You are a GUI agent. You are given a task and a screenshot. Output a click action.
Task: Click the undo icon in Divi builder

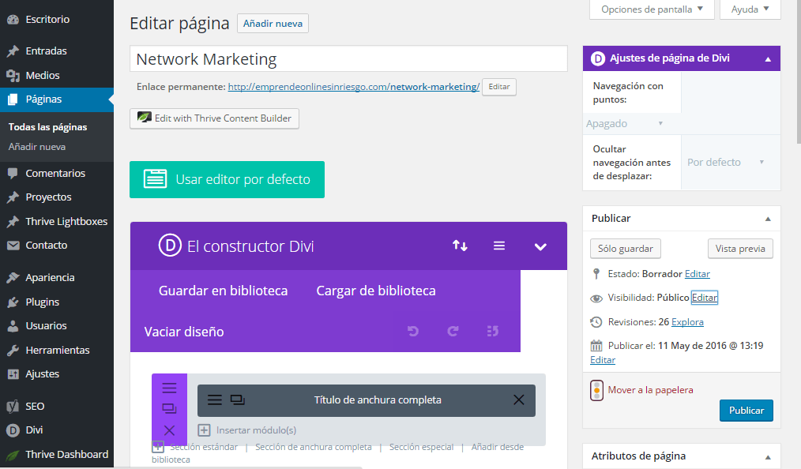(413, 331)
